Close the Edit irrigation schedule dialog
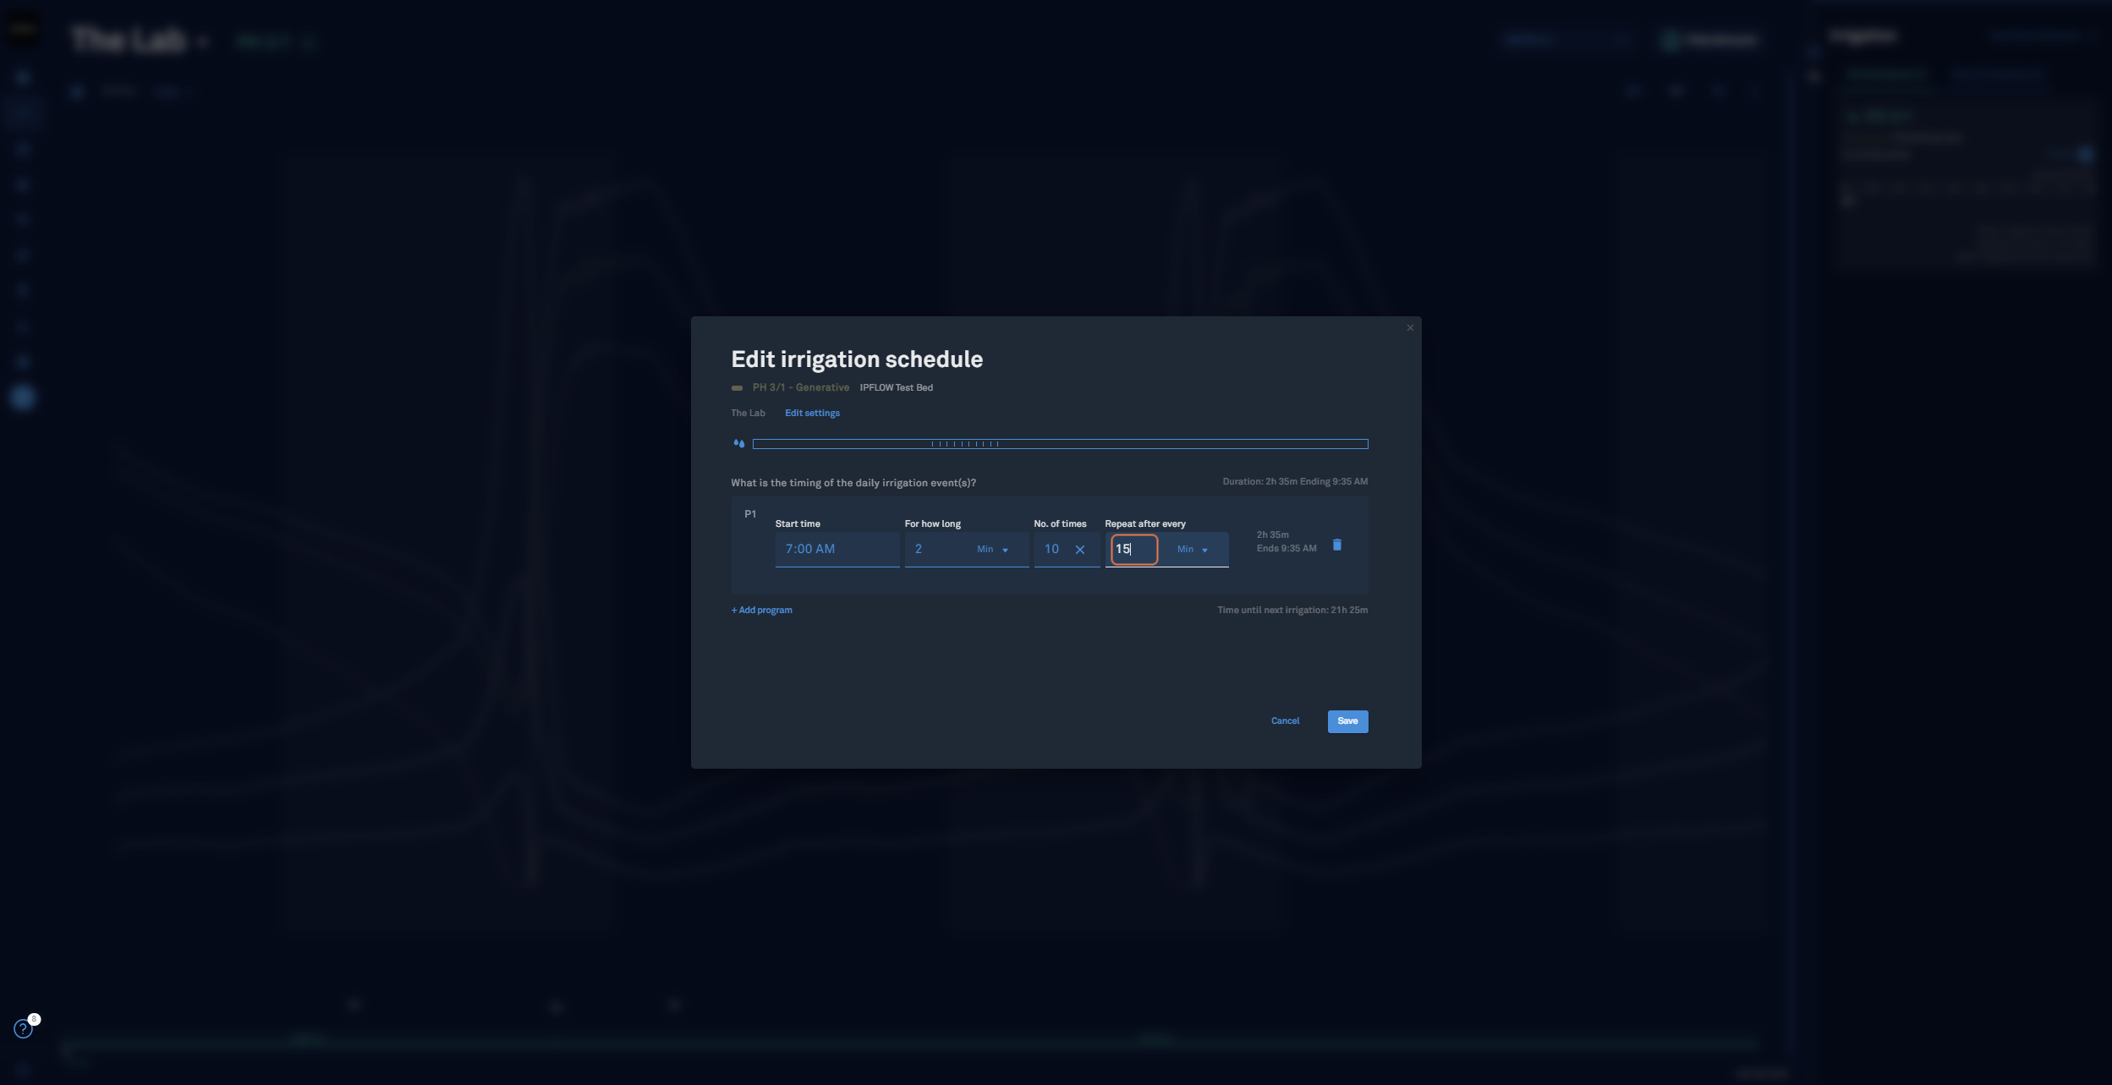The width and height of the screenshot is (2112, 1085). point(1410,328)
